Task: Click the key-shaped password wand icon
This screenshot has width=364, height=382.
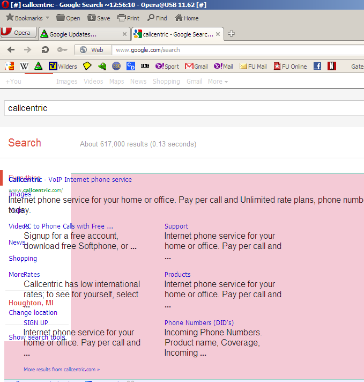Action: [x=62, y=50]
